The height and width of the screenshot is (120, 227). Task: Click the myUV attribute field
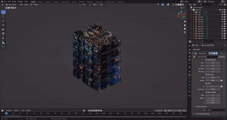pyautogui.click(x=216, y=110)
